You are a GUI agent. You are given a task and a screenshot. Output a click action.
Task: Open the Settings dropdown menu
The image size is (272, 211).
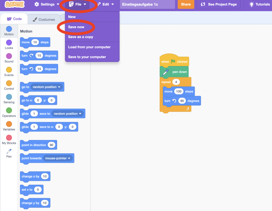pos(47,4)
